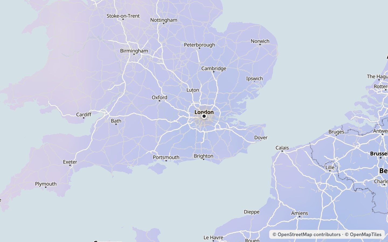This screenshot has width=388, height=242.
Task: Click the Calais city dot marker
Action: pos(282,151)
